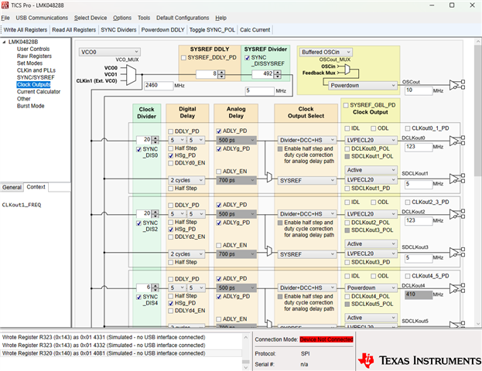Select Burst Mode in tree

tap(30, 106)
